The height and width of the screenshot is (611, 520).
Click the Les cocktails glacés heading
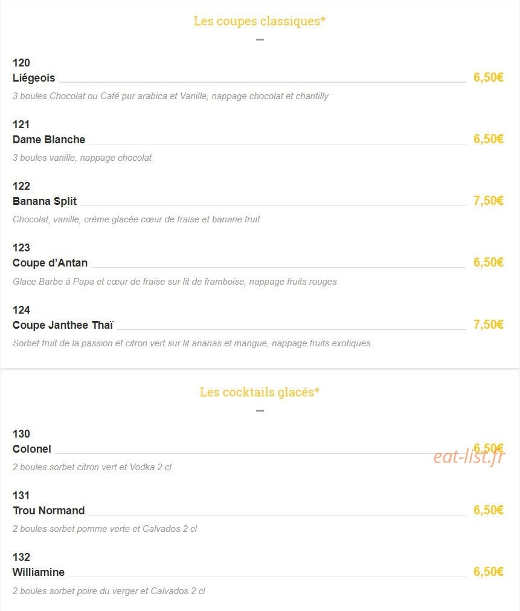tap(260, 392)
